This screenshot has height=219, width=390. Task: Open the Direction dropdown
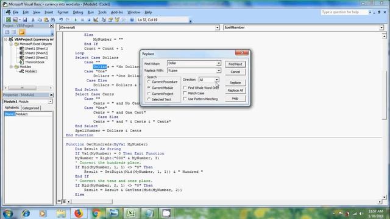(x=217, y=80)
